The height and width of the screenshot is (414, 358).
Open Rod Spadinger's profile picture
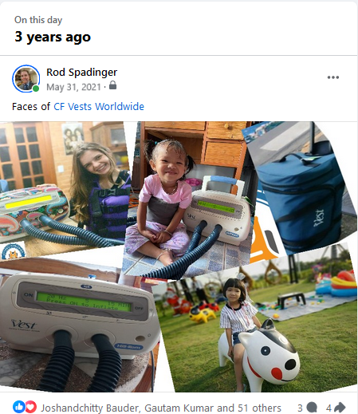26,79
